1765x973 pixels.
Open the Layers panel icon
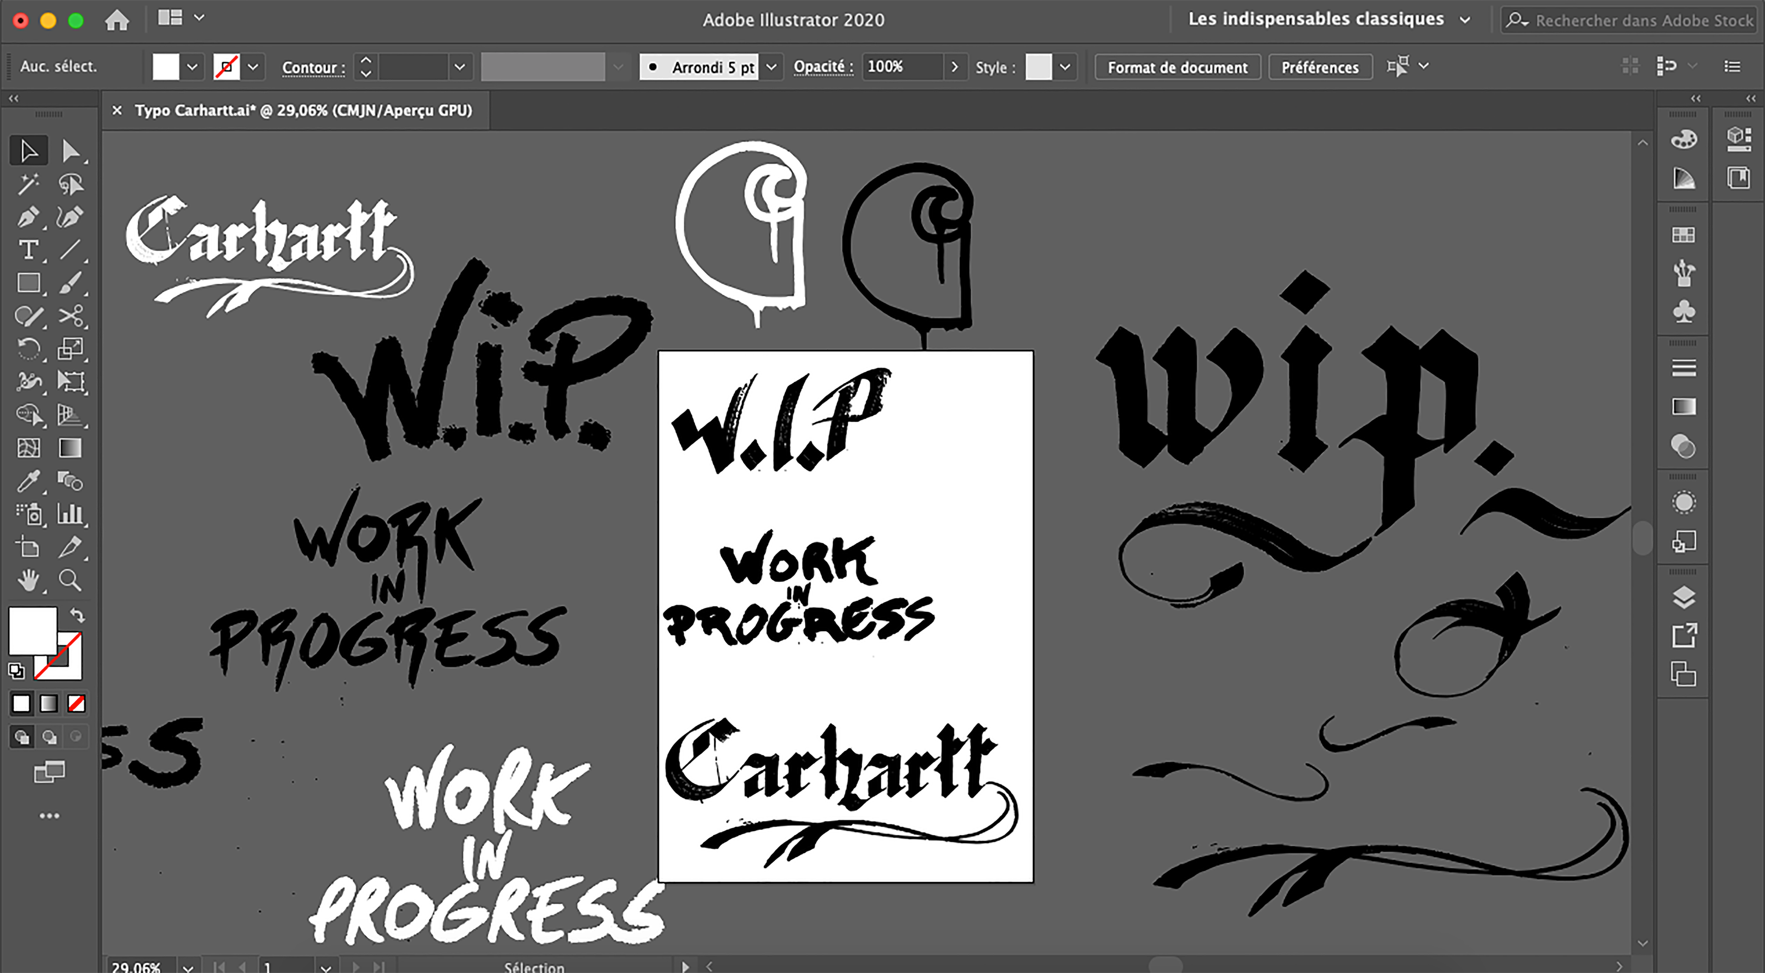click(1684, 597)
